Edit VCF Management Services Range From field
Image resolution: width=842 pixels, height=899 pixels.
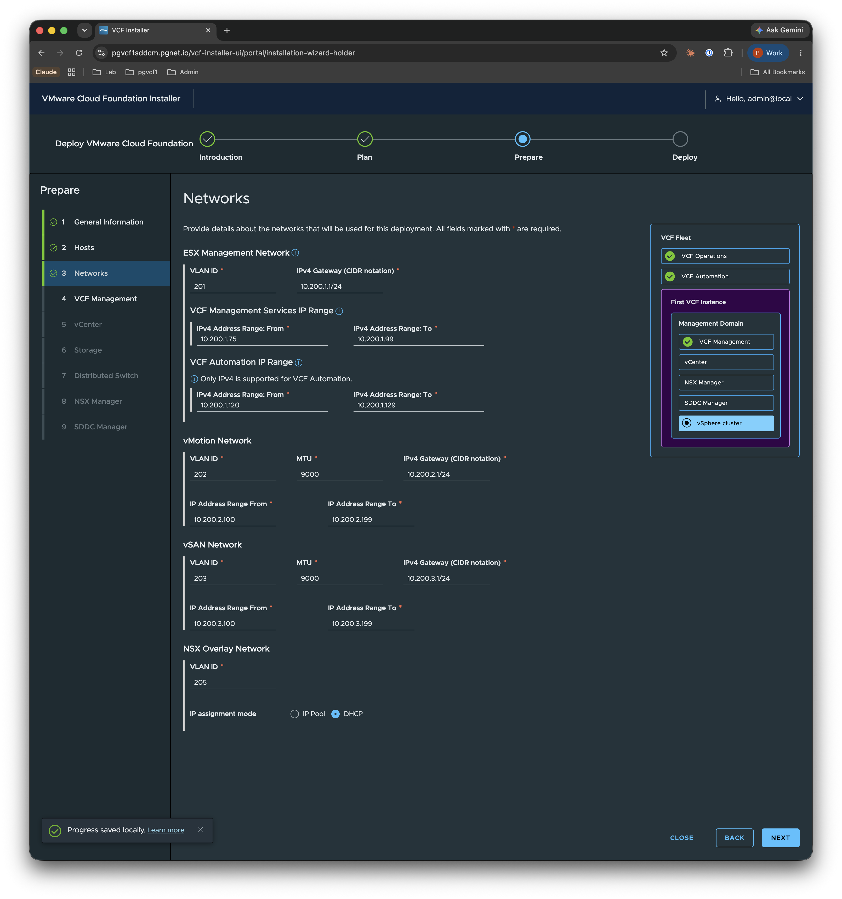coord(262,339)
